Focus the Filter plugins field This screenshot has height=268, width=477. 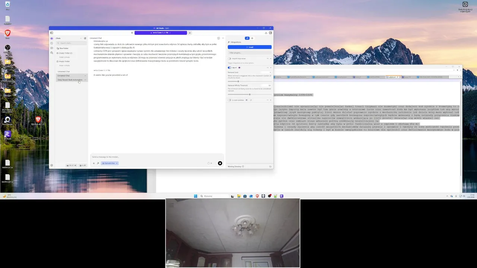pos(250,53)
